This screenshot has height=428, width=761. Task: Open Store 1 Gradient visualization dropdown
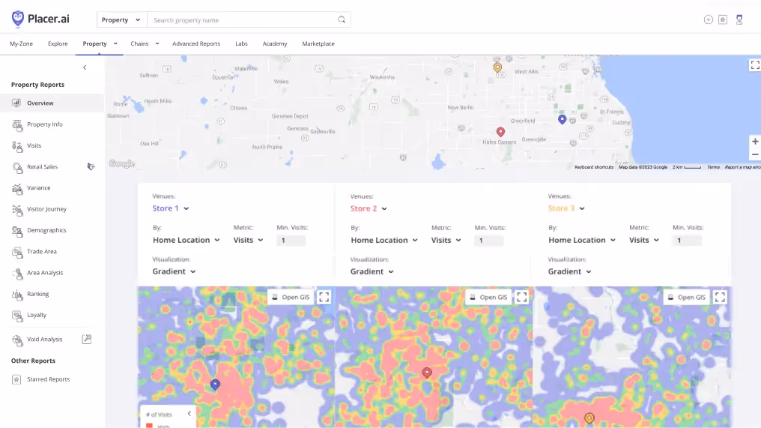click(x=174, y=271)
